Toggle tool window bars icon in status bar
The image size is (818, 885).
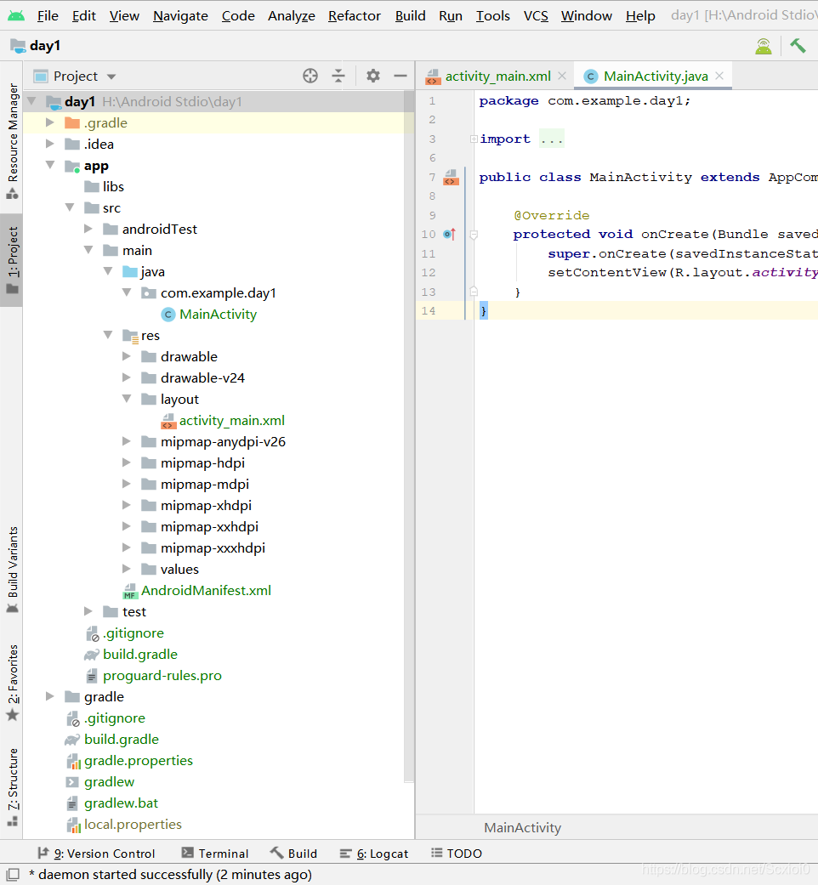pyautogui.click(x=14, y=874)
